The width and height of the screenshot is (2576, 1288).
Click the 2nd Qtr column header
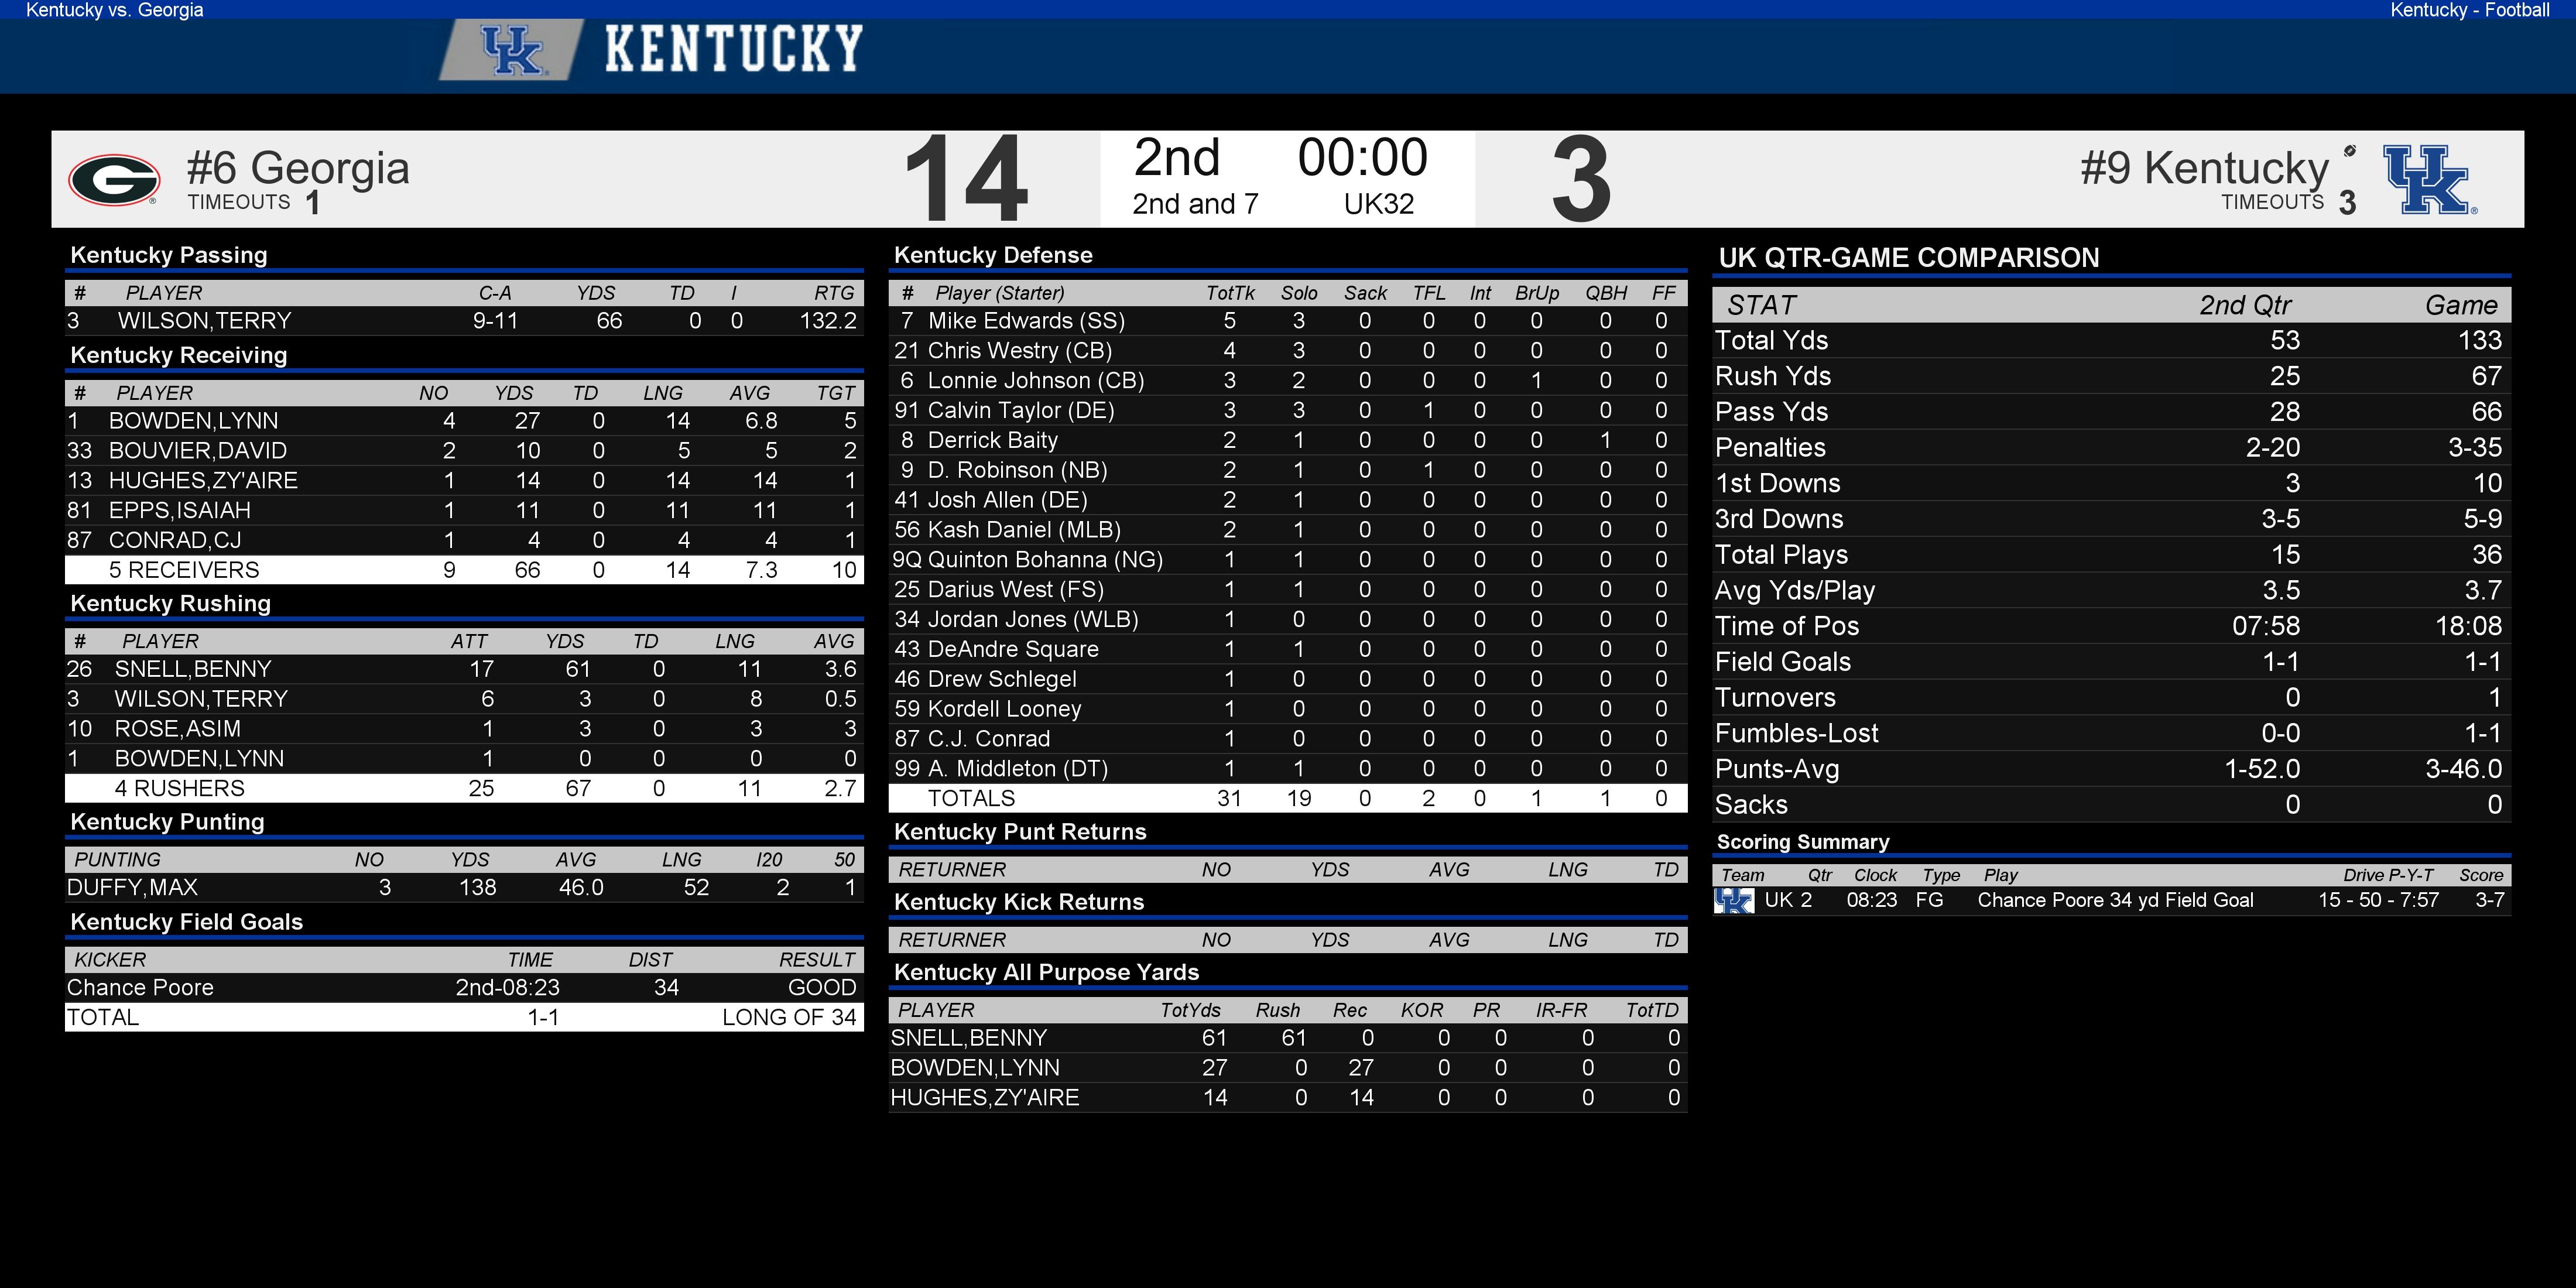click(2245, 305)
